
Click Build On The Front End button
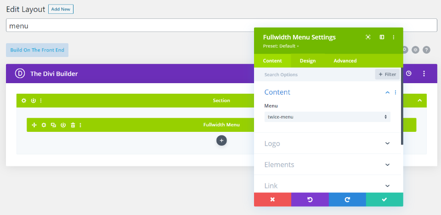point(37,50)
